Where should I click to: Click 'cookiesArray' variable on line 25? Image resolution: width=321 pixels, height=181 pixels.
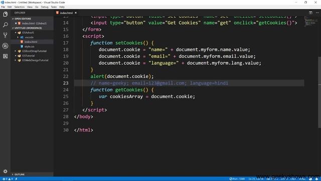pyautogui.click(x=126, y=97)
